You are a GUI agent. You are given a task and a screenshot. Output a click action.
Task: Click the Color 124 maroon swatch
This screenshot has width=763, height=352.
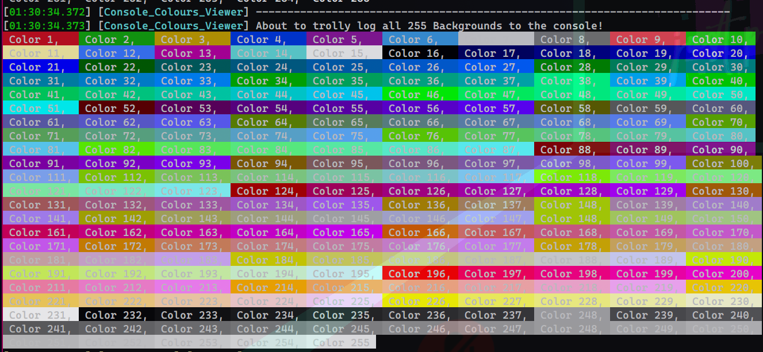pyautogui.click(x=267, y=191)
